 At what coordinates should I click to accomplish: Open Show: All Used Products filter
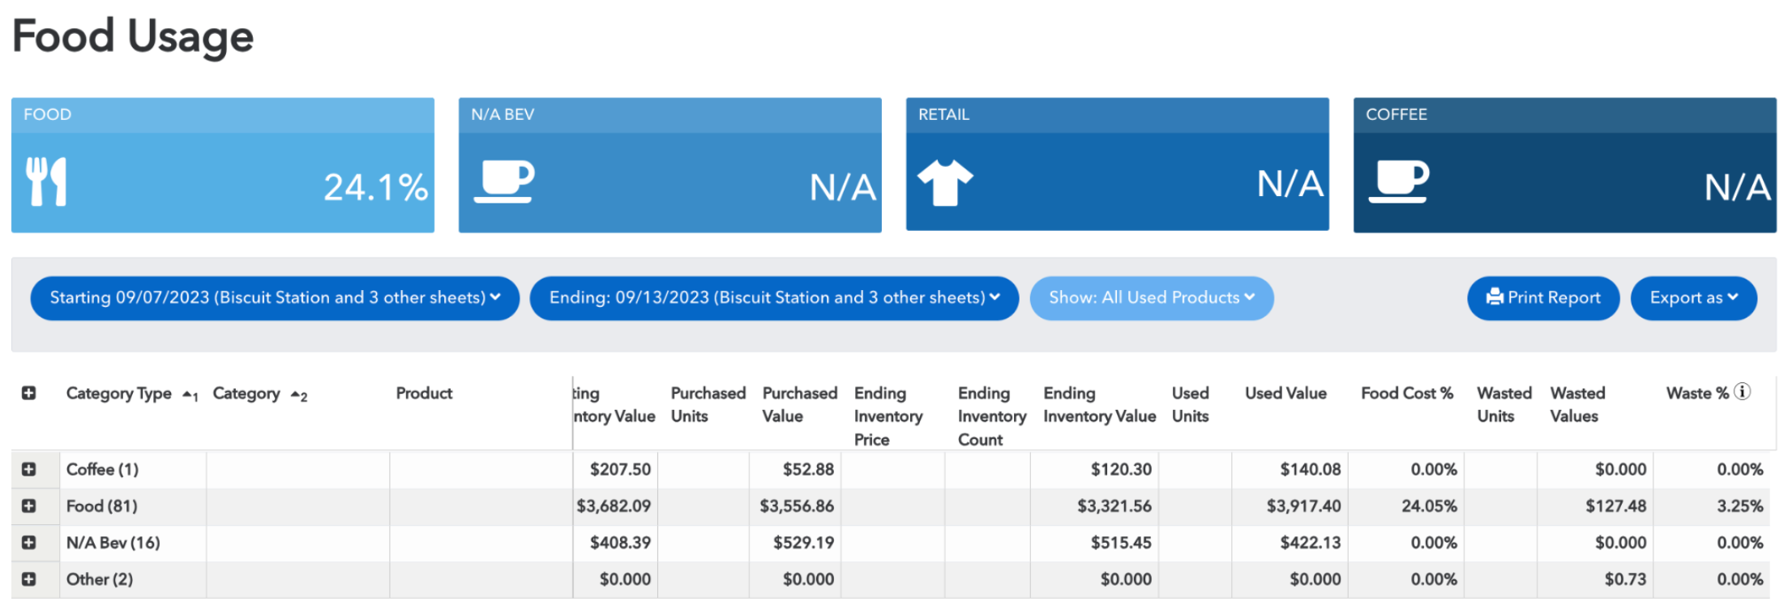pyautogui.click(x=1151, y=298)
